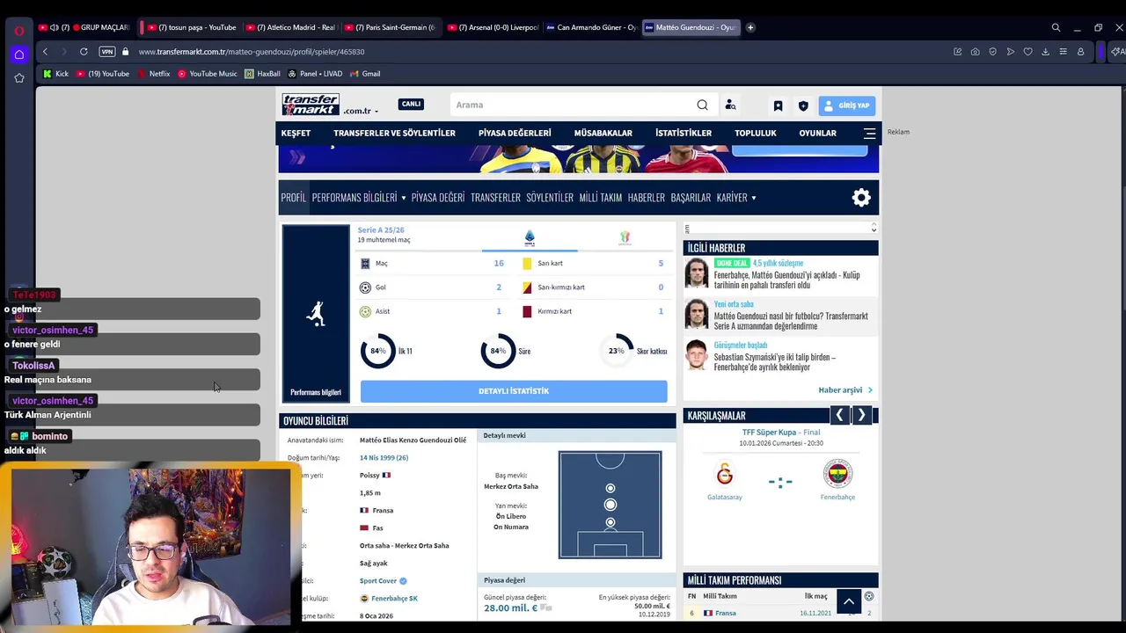1126x633 pixels.
Task: Go back in browser history
Action: pyautogui.click(x=45, y=52)
